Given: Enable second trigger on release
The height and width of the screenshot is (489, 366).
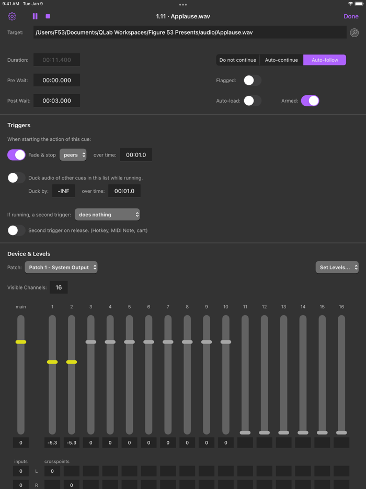Looking at the screenshot, I should pos(16,230).
